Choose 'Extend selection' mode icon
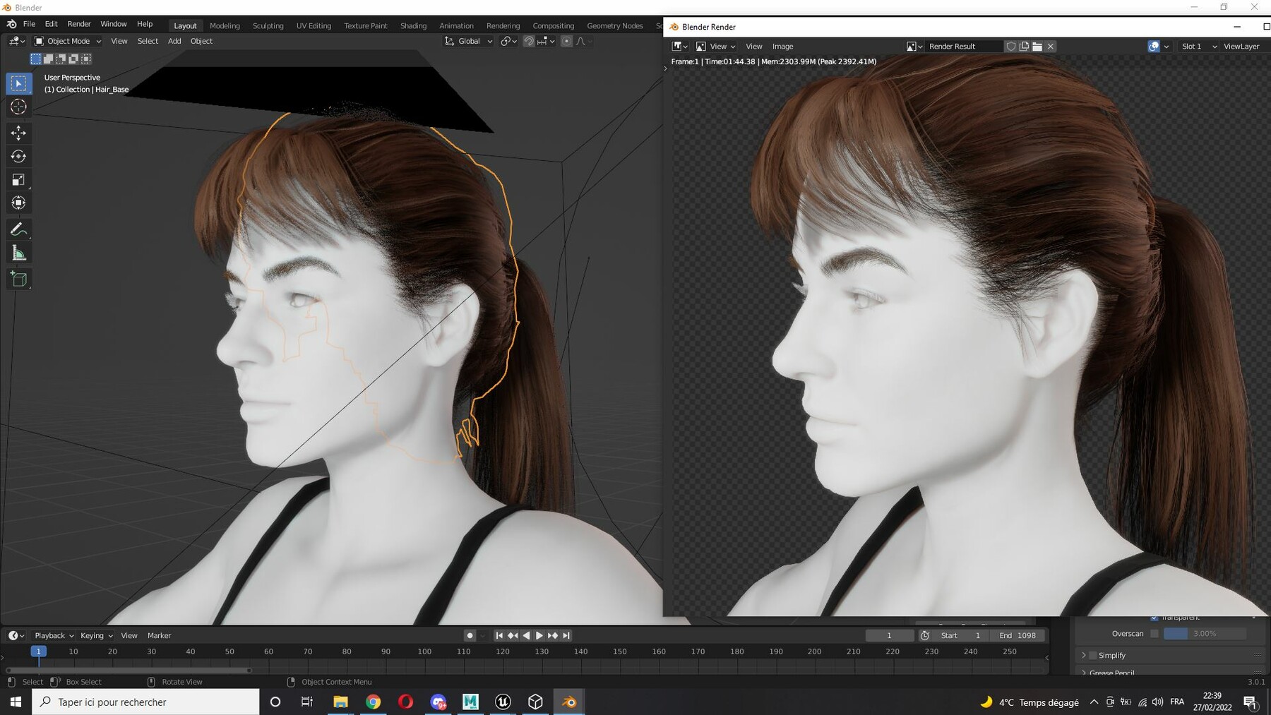 (48, 59)
